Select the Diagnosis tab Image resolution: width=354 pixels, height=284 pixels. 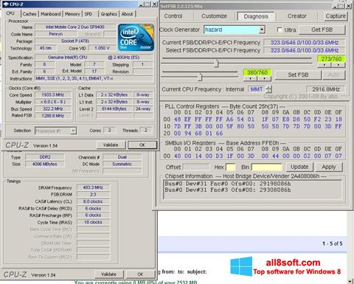click(x=256, y=16)
